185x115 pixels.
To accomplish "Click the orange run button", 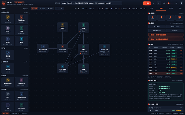I will tap(147, 3).
